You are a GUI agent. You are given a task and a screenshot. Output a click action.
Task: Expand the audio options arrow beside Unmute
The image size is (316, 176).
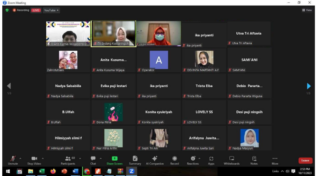tap(20, 158)
